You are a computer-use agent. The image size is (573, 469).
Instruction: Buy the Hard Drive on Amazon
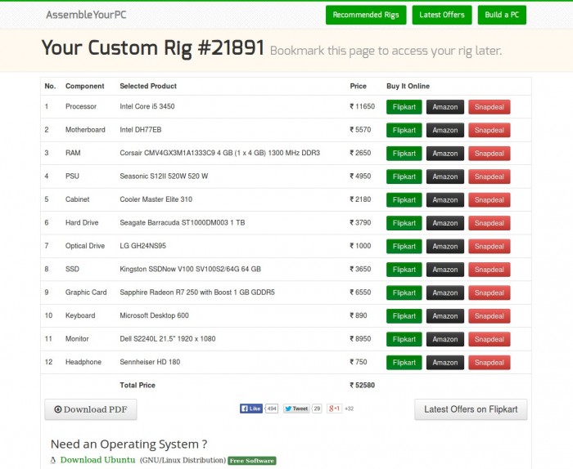[445, 223]
